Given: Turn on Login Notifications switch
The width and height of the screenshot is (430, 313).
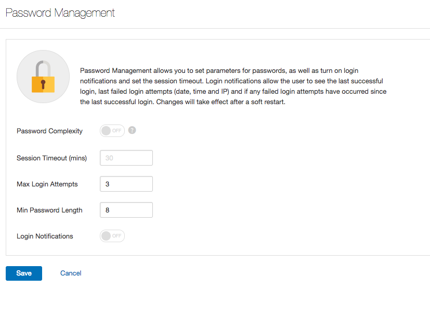Looking at the screenshot, I should [x=112, y=236].
